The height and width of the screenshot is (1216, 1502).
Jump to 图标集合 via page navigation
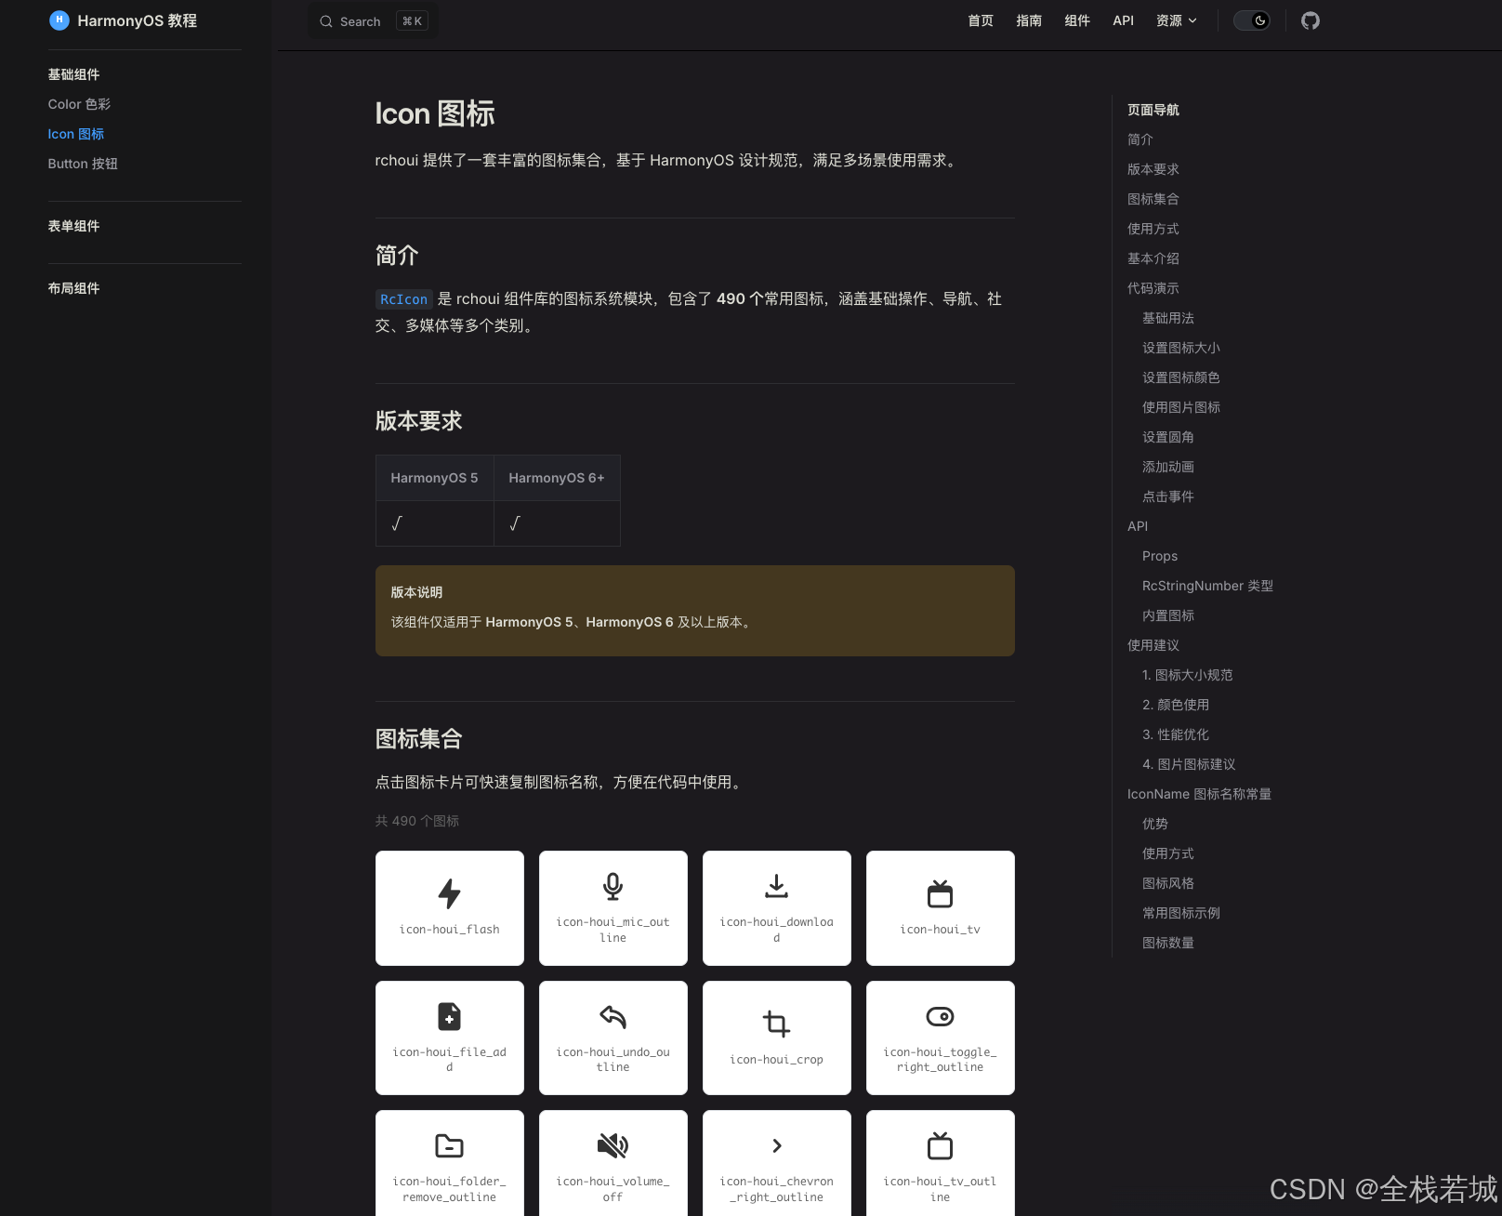[1153, 198]
